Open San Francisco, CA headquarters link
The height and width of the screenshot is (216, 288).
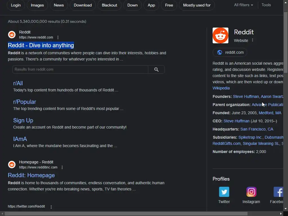click(x=257, y=129)
